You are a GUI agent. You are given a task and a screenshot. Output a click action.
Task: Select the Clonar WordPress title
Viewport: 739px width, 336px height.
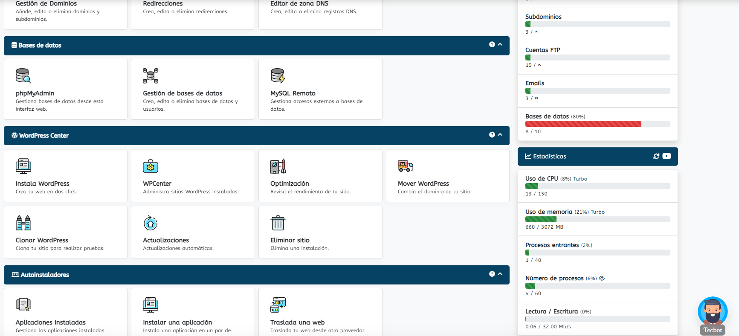(x=42, y=240)
